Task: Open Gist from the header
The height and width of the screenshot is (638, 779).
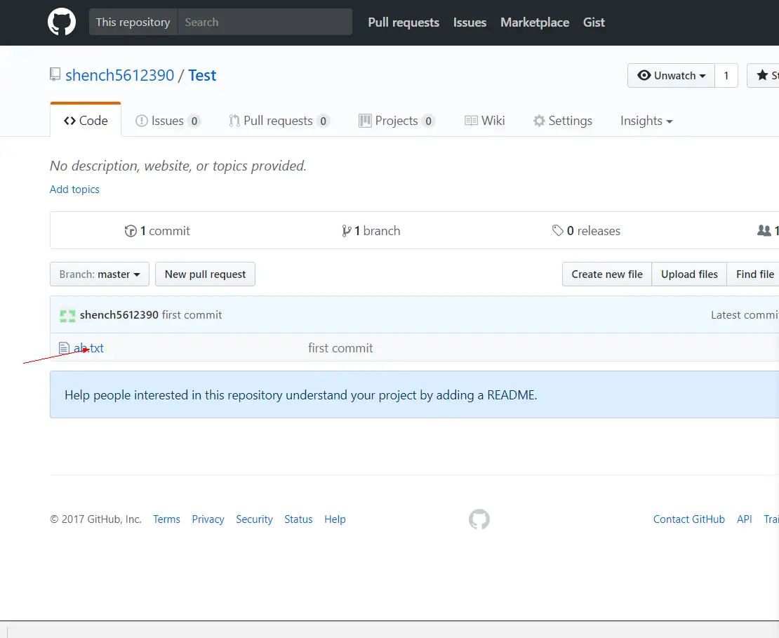Action: (x=594, y=22)
